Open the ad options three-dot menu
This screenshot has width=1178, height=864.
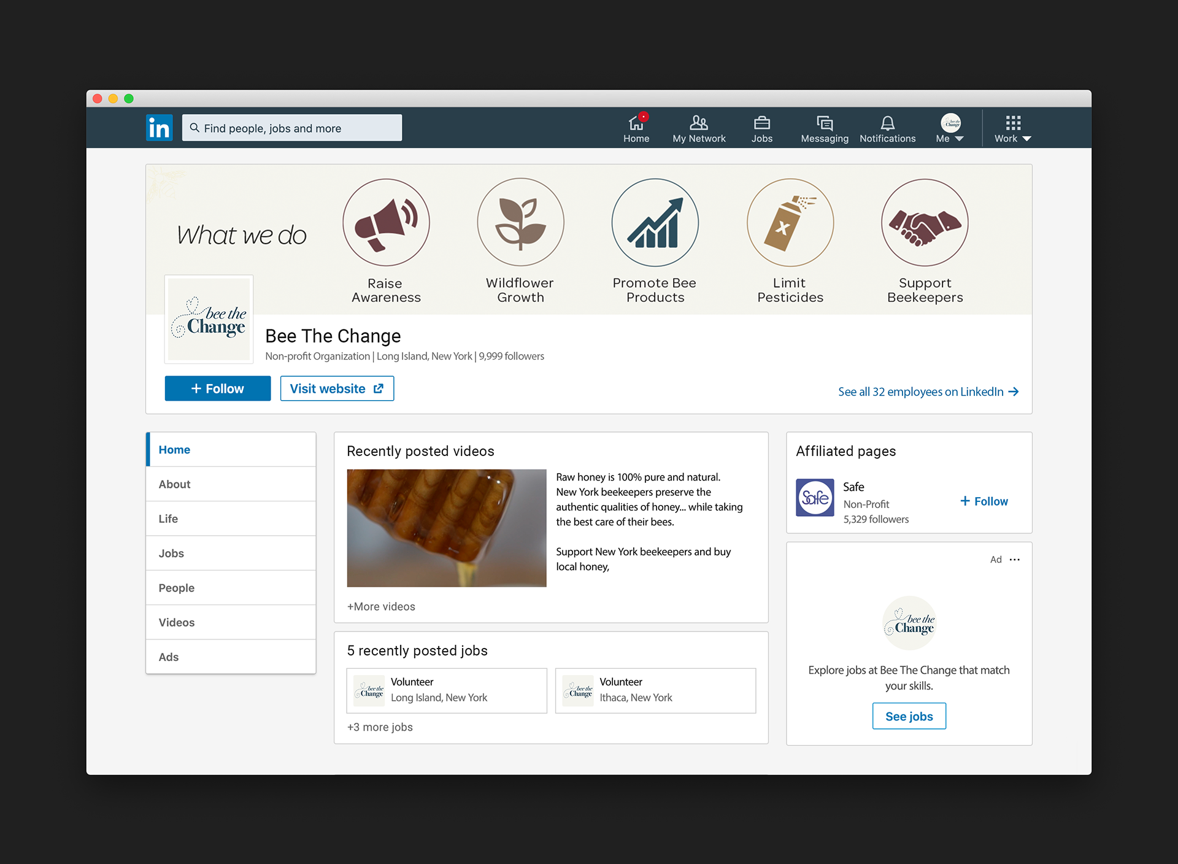click(x=1015, y=560)
